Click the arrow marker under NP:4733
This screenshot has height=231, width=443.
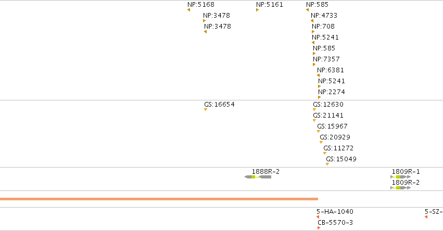312,21
